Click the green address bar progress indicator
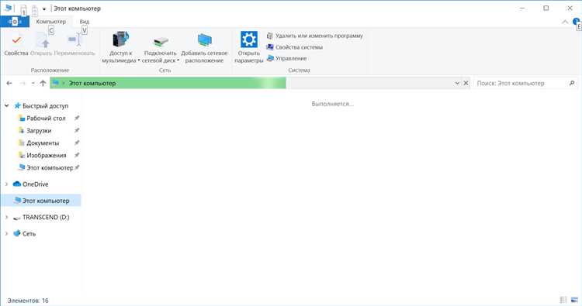Viewport: 582px width, 306px height. tap(168, 83)
